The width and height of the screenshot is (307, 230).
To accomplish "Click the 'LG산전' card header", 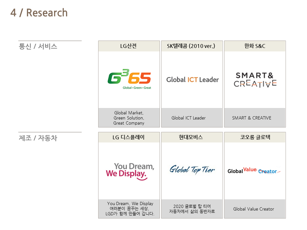I will (x=129, y=46).
